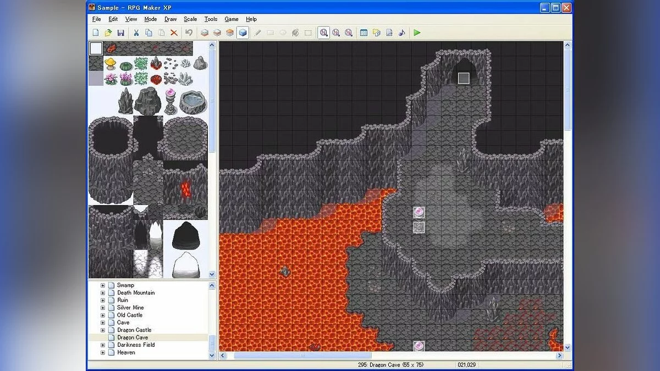Copy selection using the Copy icon
The height and width of the screenshot is (371, 660).
pyautogui.click(x=148, y=33)
